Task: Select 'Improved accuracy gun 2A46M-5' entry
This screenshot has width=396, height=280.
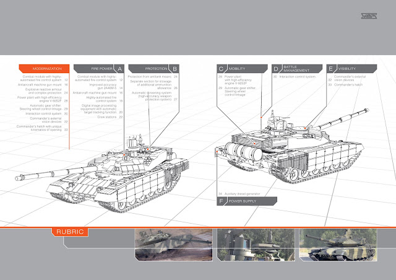Action: [x=106, y=86]
